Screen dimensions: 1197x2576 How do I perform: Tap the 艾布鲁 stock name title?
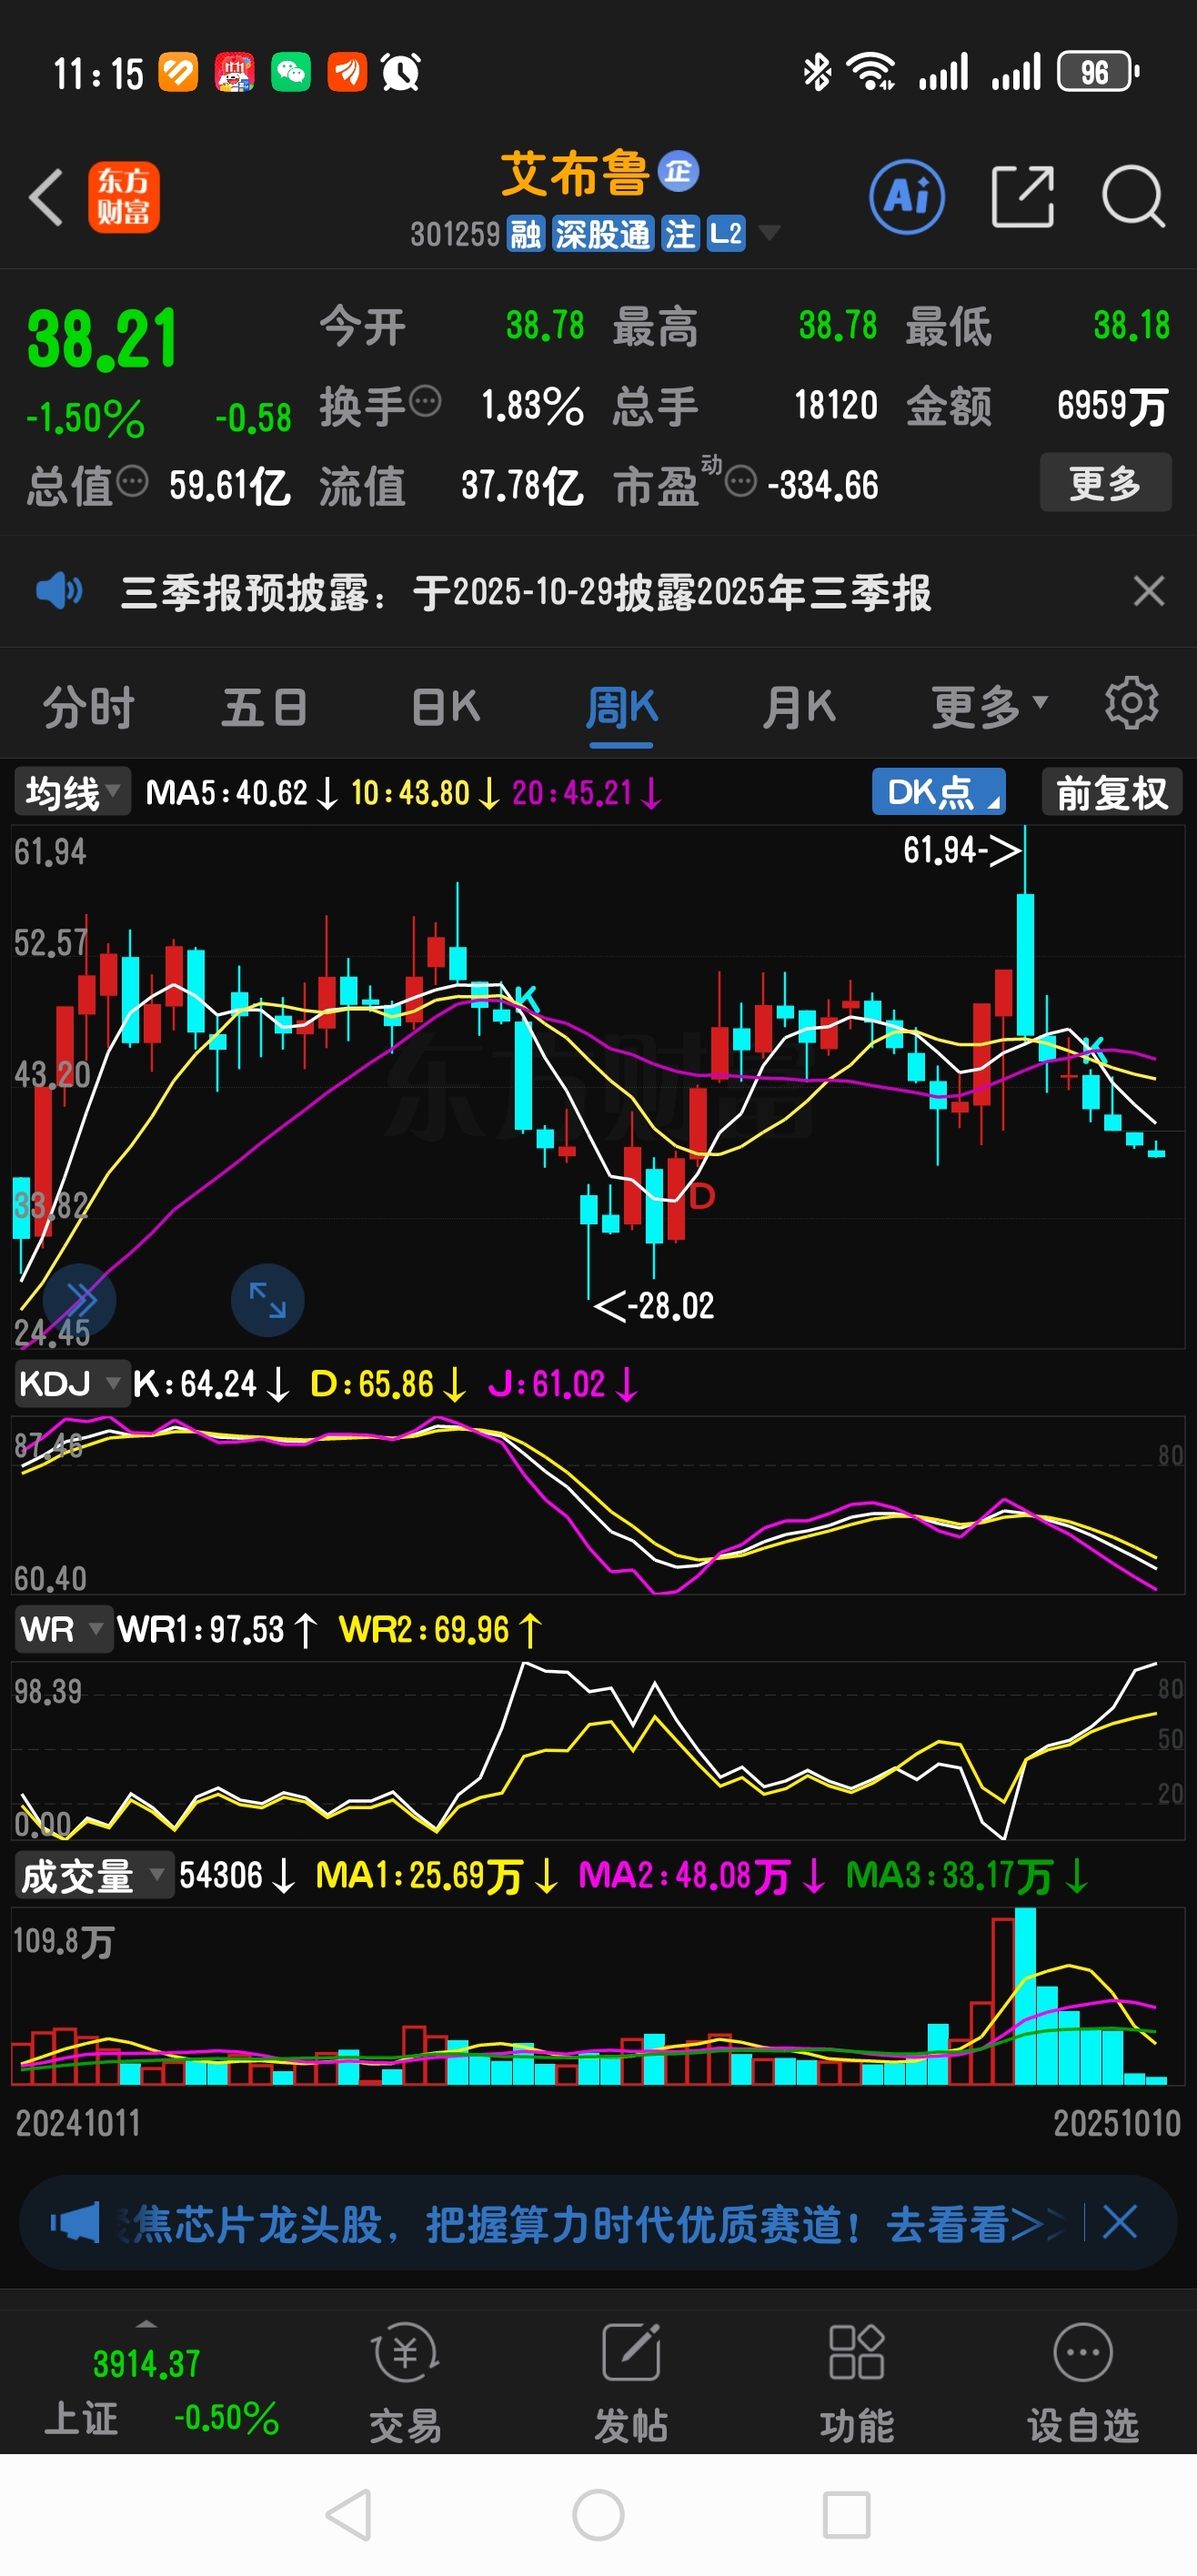(574, 173)
